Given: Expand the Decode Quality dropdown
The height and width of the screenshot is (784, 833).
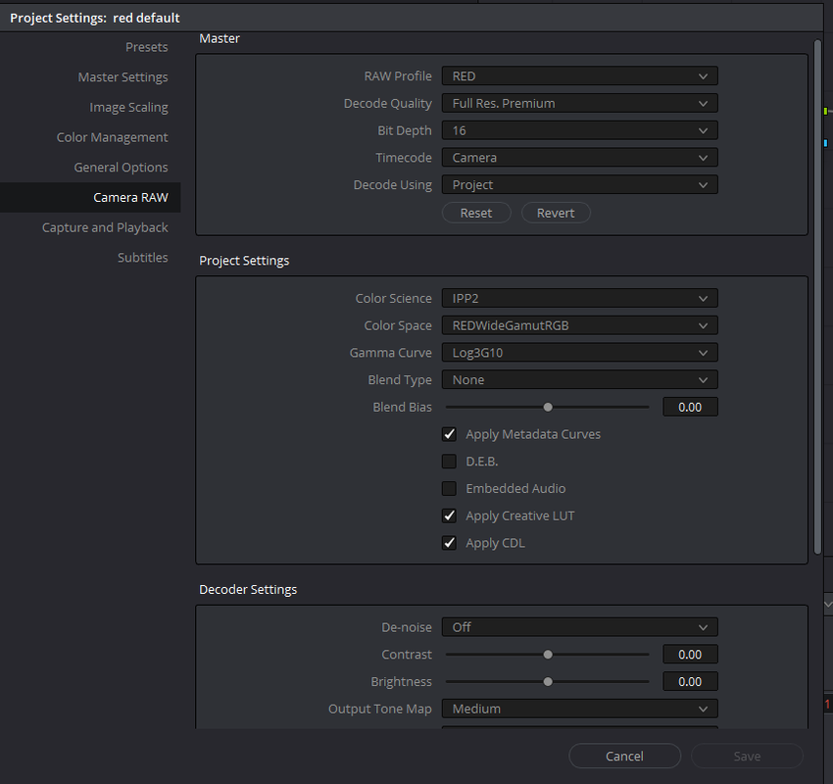Looking at the screenshot, I should click(579, 103).
